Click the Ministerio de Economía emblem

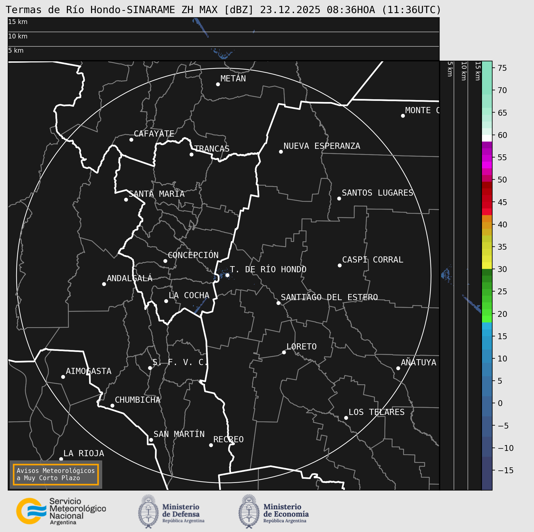pos(249,511)
